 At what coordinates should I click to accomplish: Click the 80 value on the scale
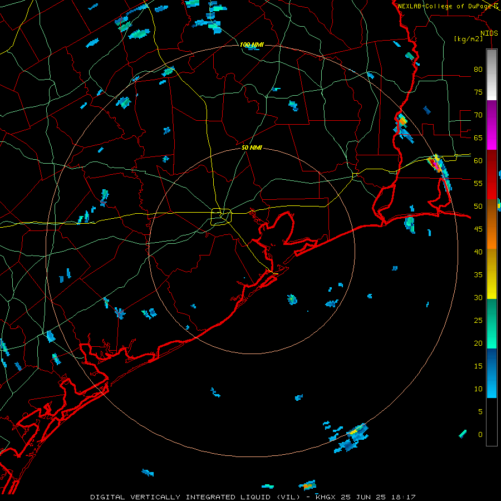[478, 70]
